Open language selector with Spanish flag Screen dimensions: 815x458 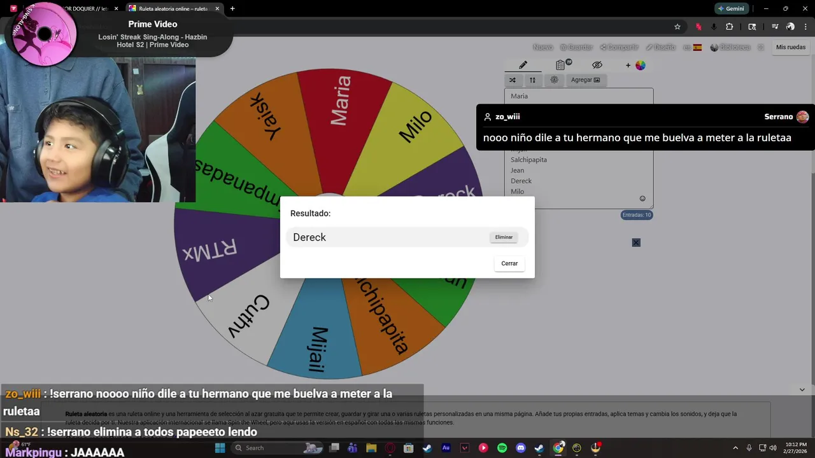[693, 48]
